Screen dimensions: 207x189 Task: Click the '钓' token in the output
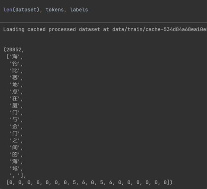tap(15, 63)
